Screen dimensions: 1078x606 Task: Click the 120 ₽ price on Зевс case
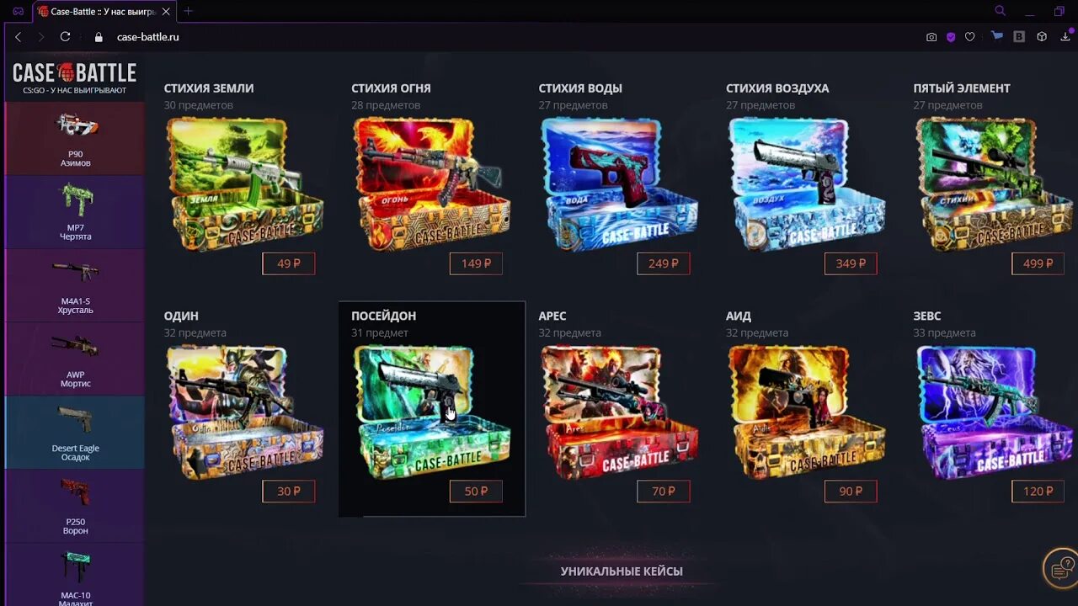pos(1038,491)
